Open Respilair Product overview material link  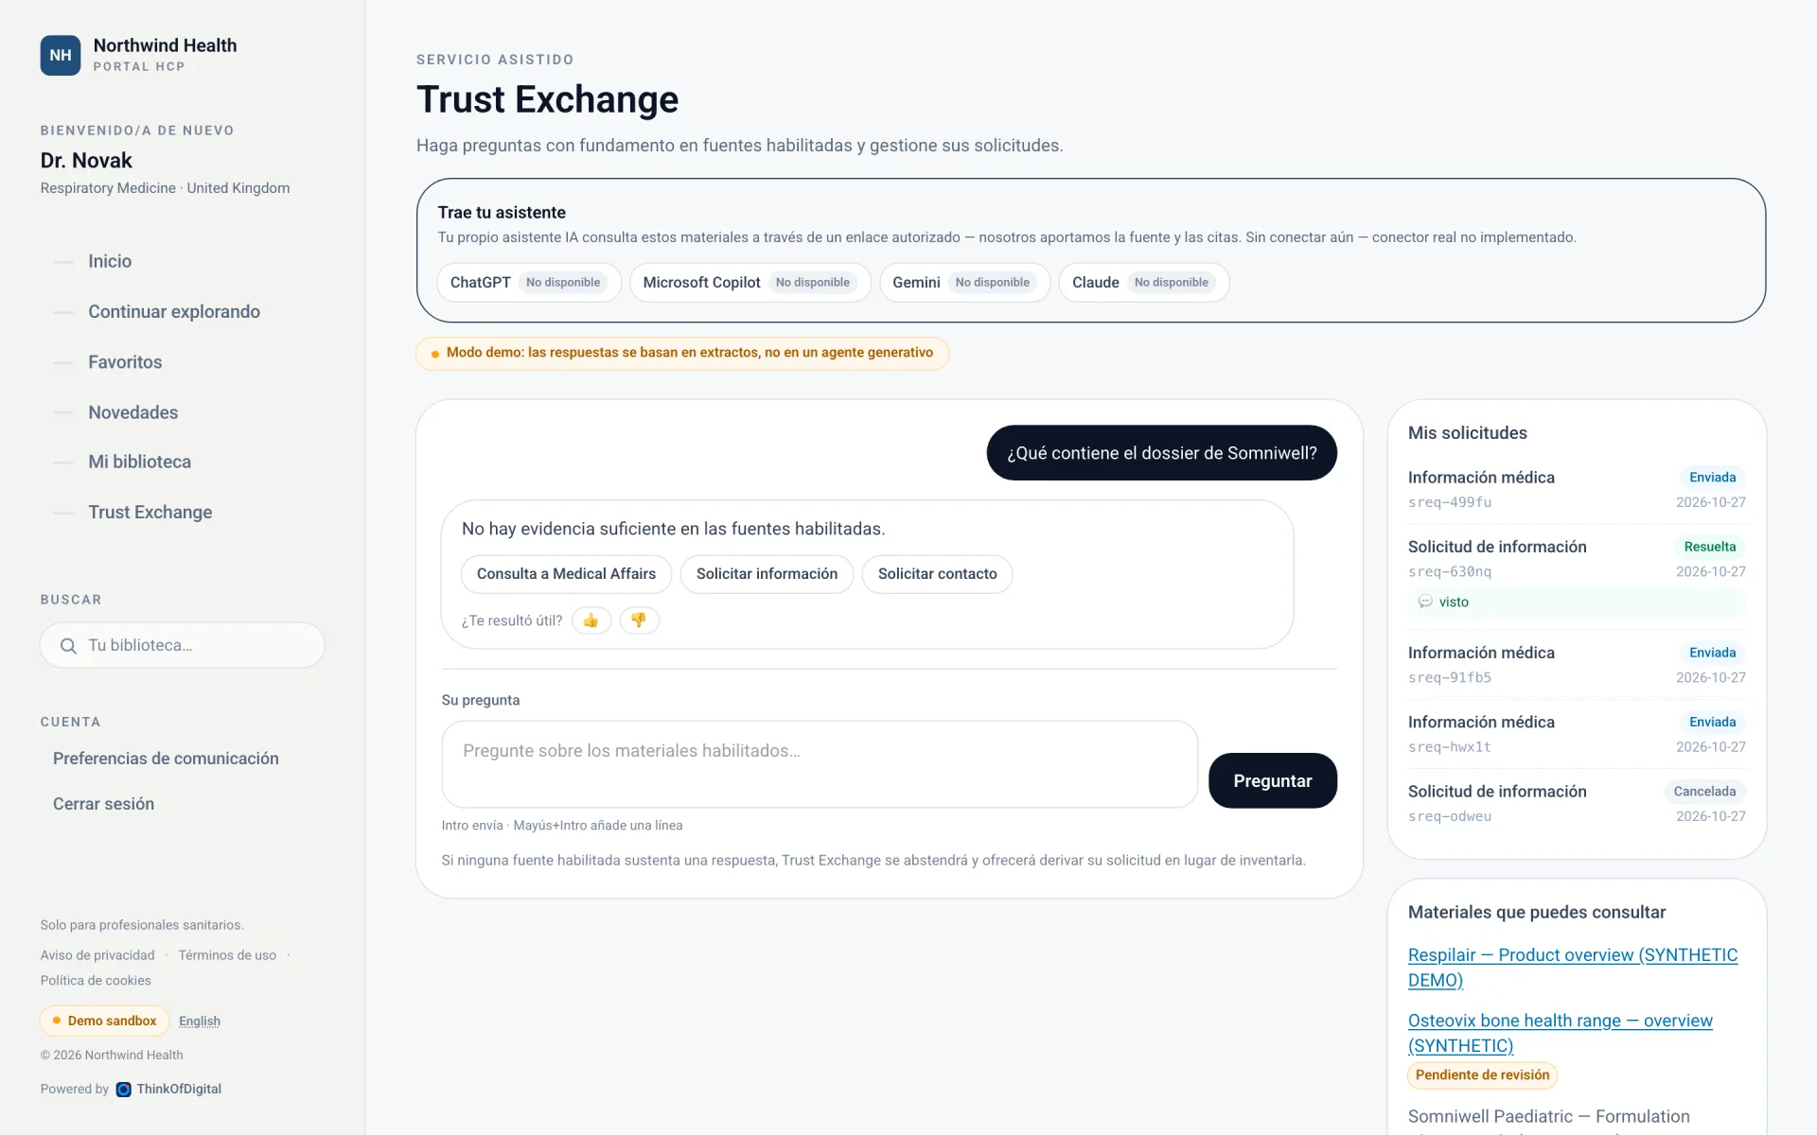[x=1573, y=968]
